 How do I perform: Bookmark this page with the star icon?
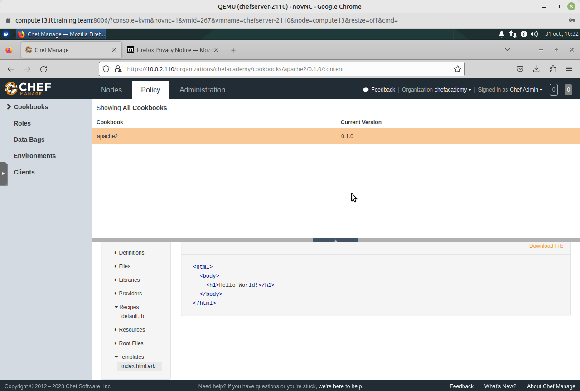(457, 69)
